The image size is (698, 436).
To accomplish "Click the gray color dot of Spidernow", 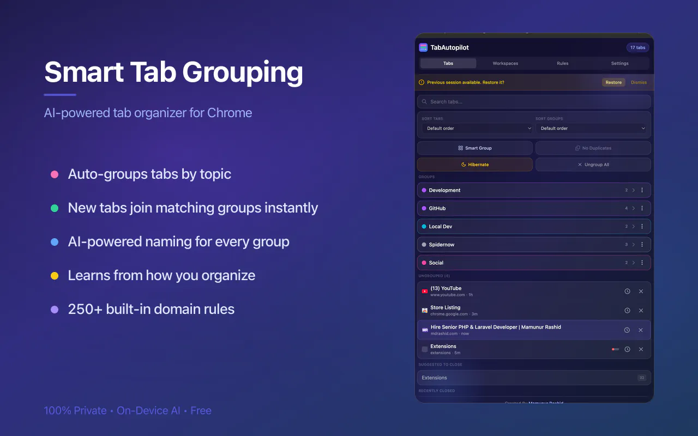I will coord(424,245).
